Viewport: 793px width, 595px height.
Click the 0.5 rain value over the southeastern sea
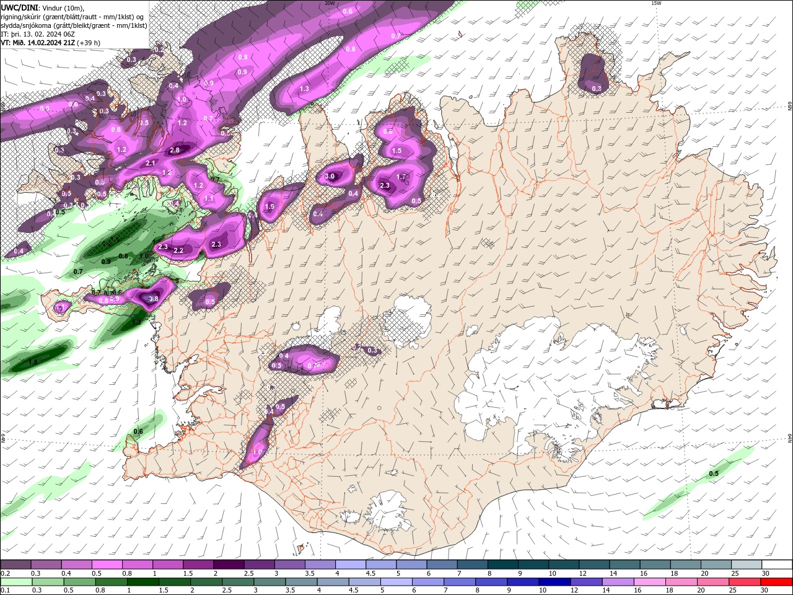pyautogui.click(x=714, y=474)
